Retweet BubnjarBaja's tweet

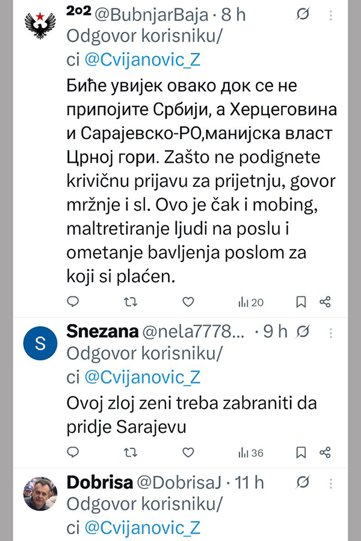(x=130, y=302)
